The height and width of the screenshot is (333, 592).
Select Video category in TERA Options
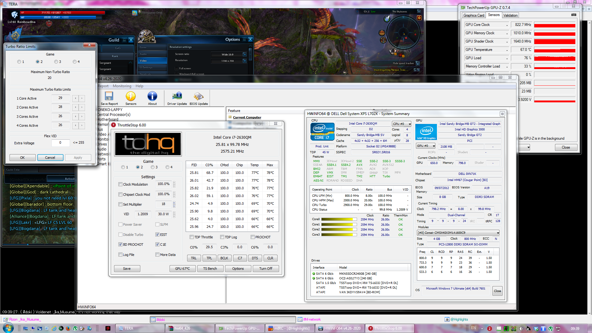152,61
